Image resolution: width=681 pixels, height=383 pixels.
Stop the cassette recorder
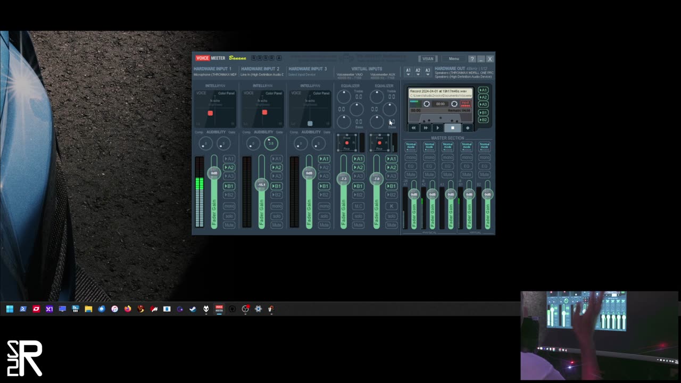453,128
